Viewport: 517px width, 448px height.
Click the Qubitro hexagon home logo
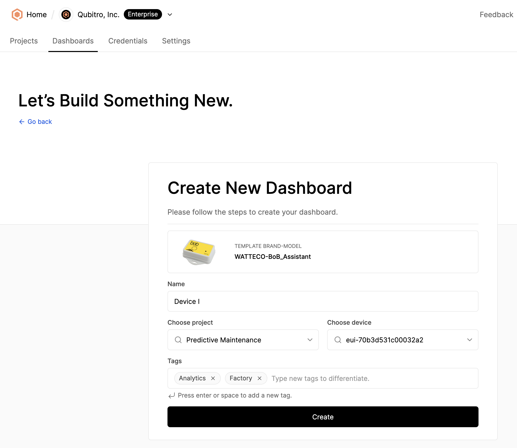point(17,15)
